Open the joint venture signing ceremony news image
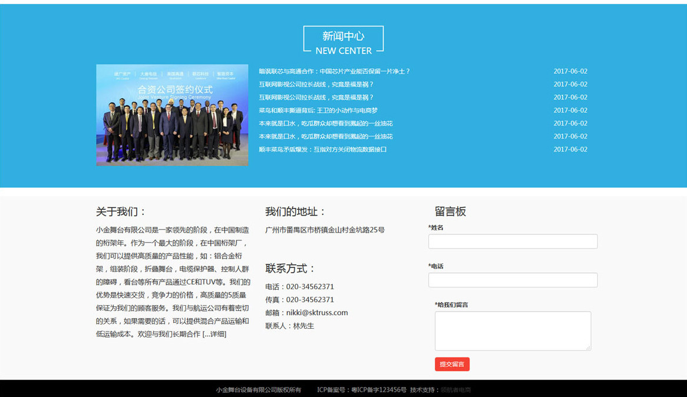Viewport: 687px width, 397px height. click(x=172, y=115)
